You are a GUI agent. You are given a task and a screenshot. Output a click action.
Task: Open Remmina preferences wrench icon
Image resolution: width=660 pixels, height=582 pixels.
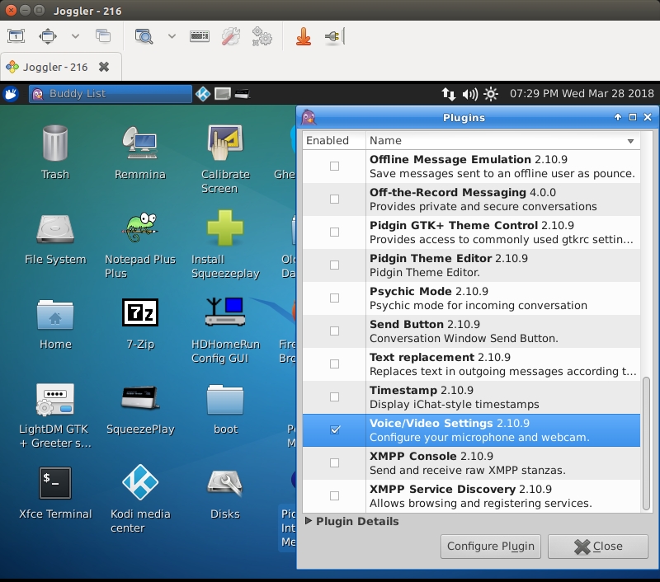[x=231, y=36]
